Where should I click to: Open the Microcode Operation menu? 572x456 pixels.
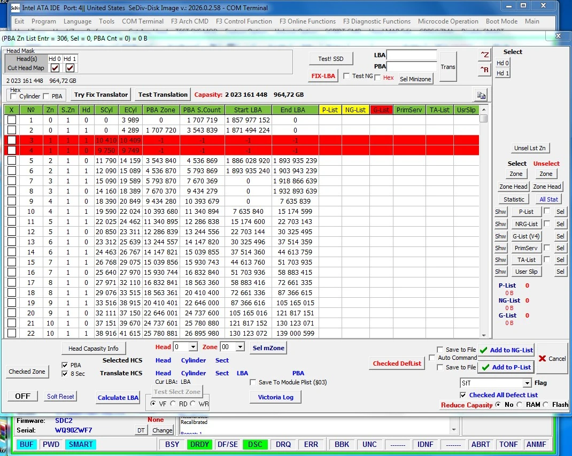click(x=448, y=21)
